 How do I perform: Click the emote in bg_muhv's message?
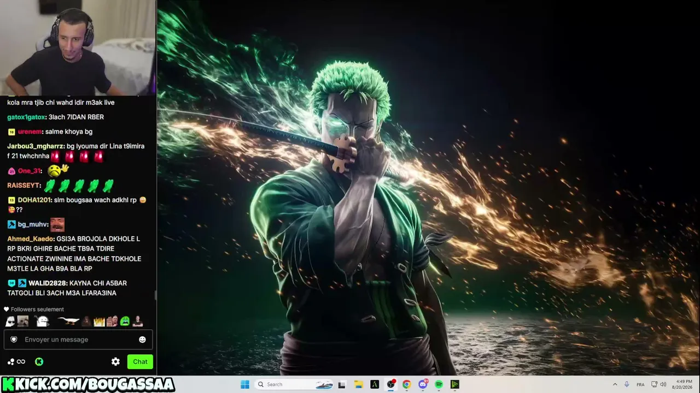pyautogui.click(x=57, y=224)
